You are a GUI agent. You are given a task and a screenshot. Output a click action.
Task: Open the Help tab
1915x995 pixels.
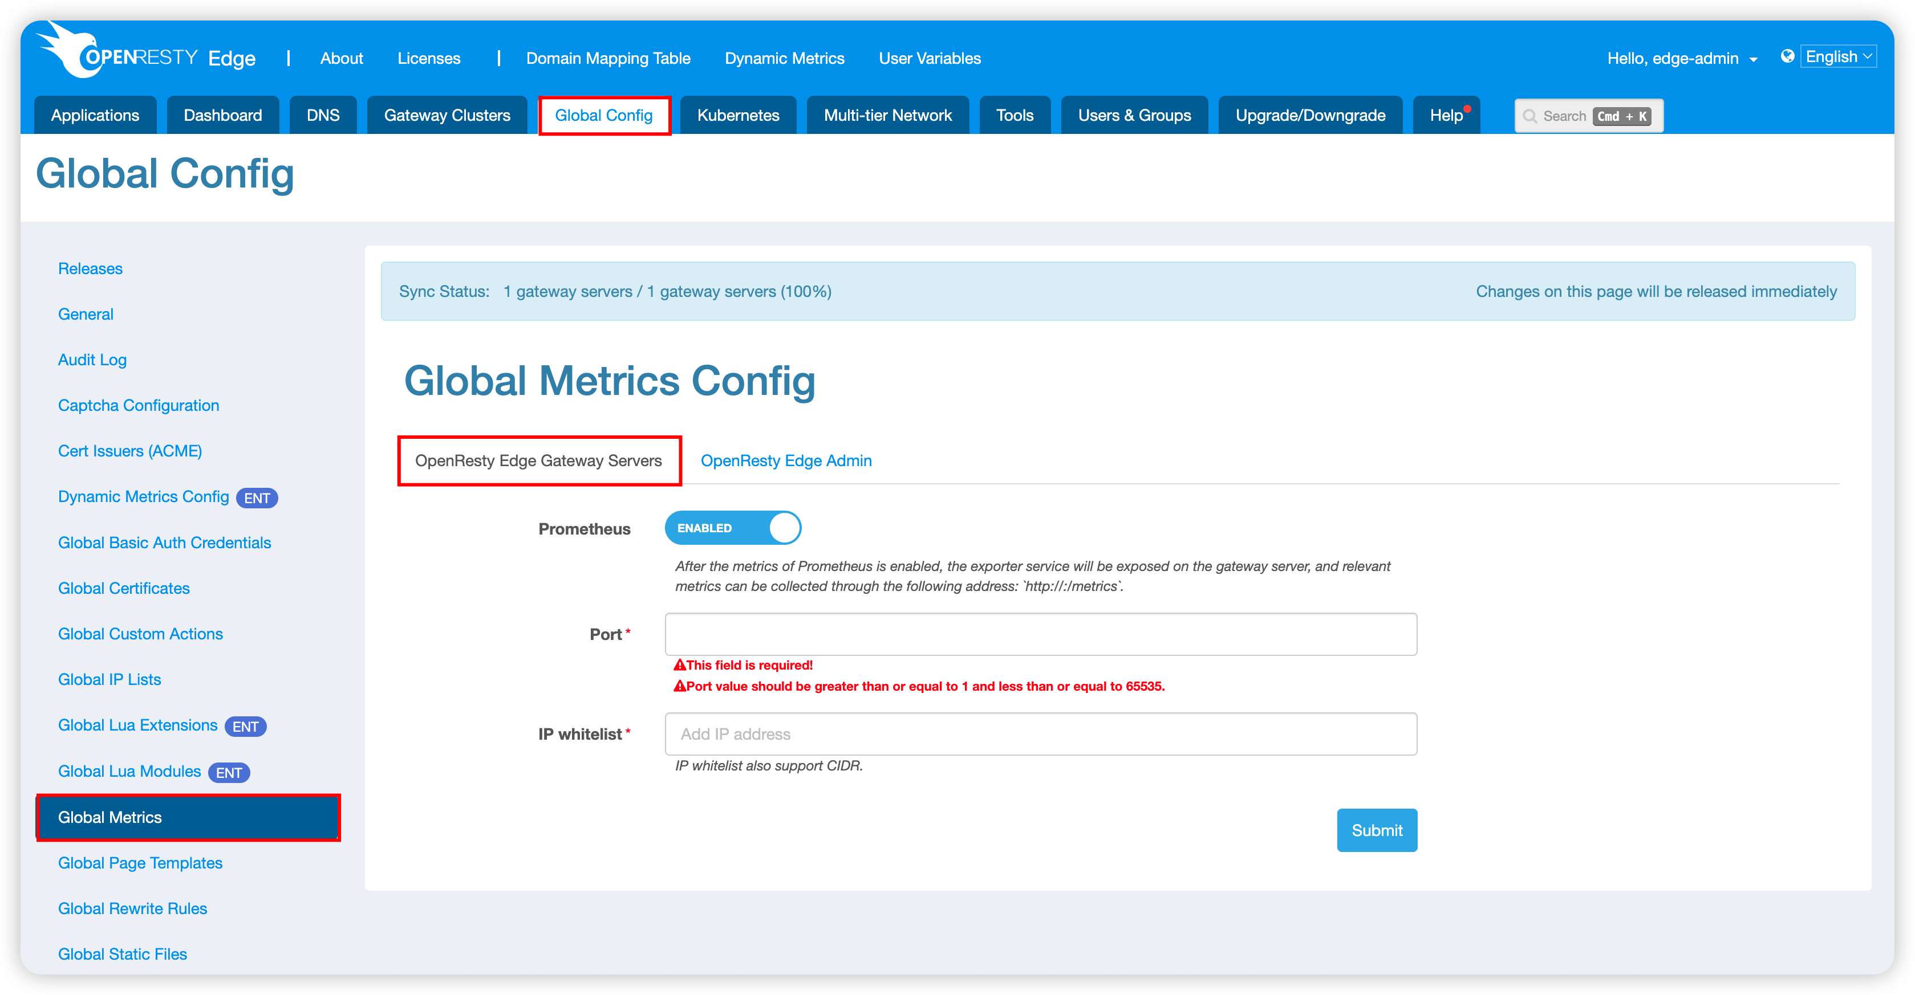(1446, 115)
